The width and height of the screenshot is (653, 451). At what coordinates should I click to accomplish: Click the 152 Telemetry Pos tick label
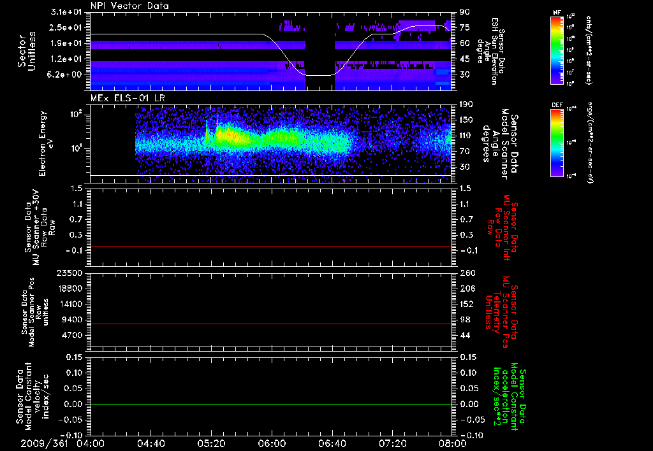pyautogui.click(x=466, y=304)
